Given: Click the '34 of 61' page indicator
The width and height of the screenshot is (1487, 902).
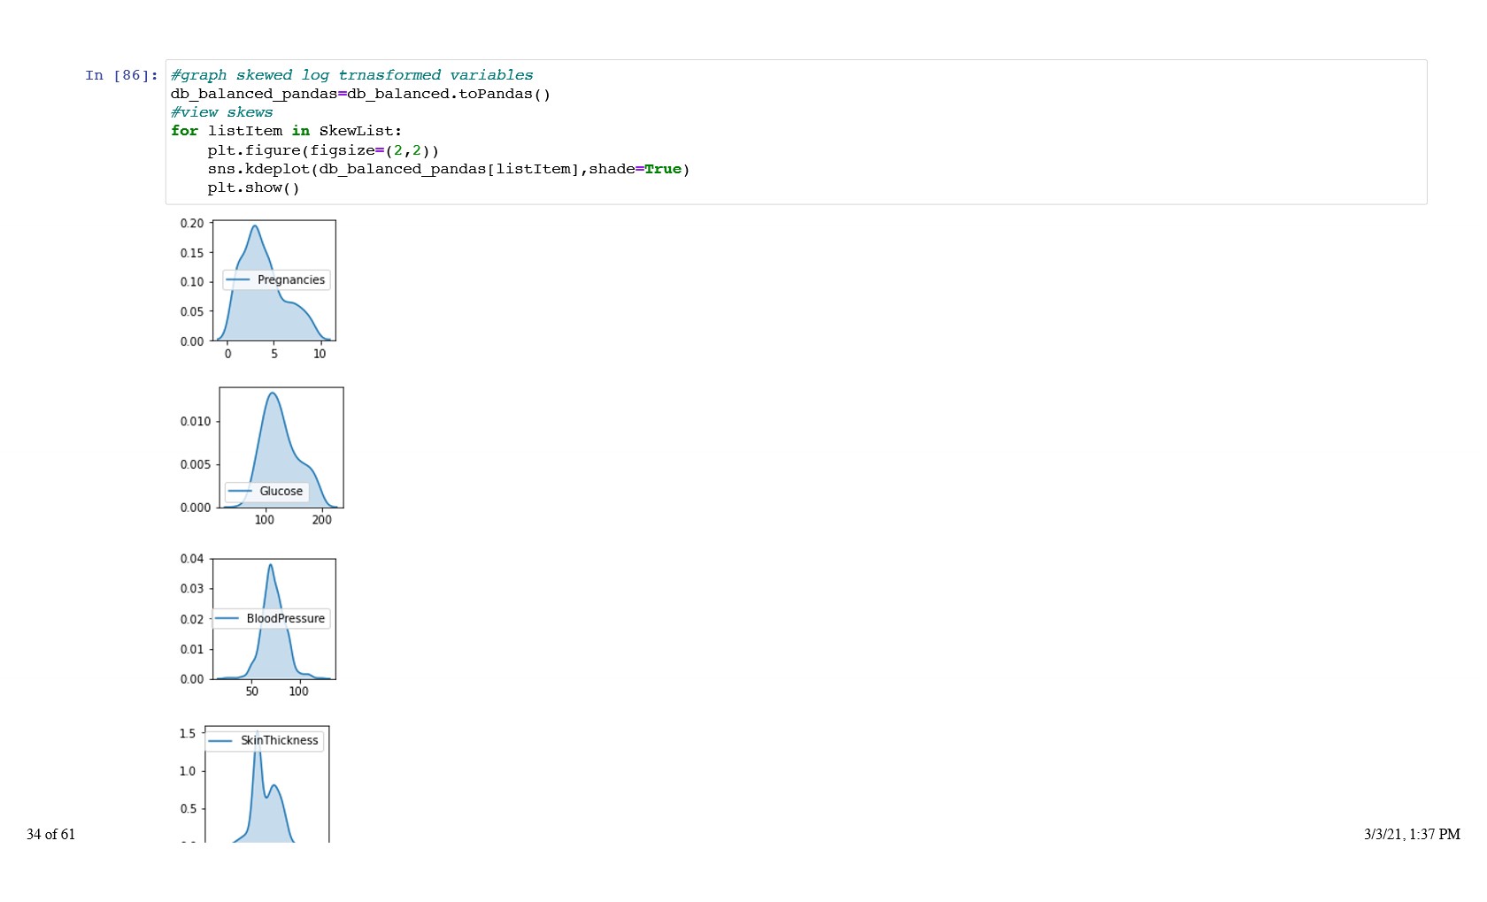Looking at the screenshot, I should (50, 834).
